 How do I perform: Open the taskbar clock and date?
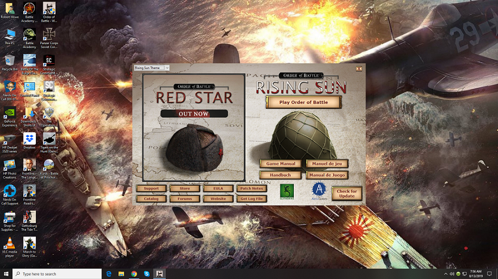coord(475,273)
